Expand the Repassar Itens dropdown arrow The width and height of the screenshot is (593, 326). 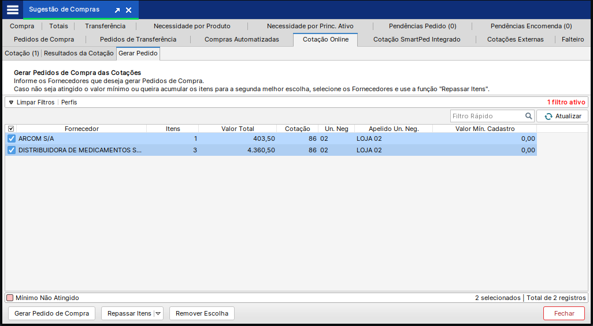coord(158,313)
